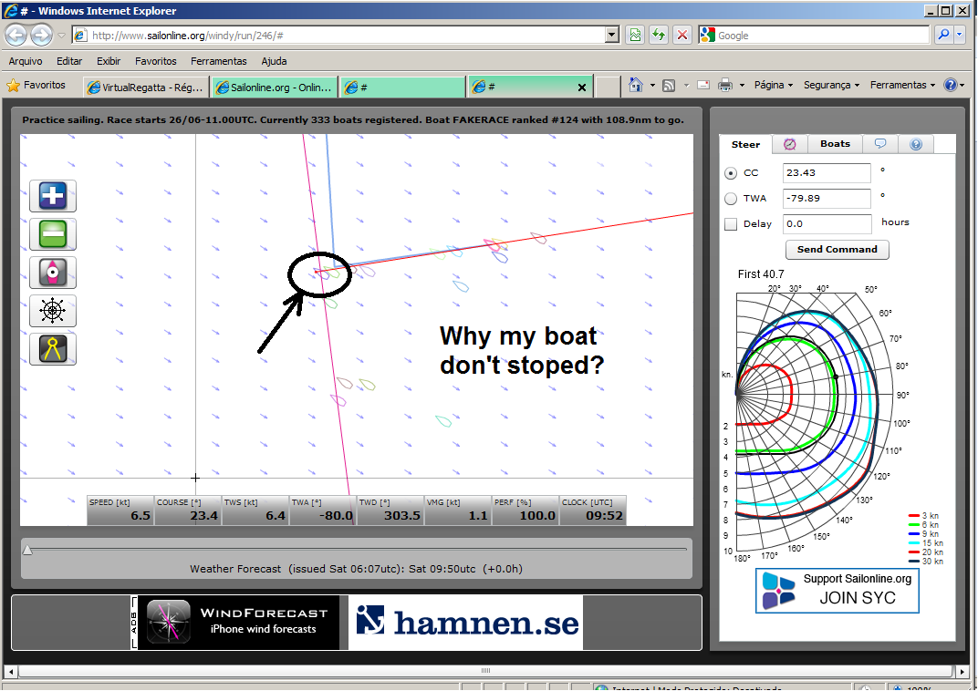Open the help question mark tab
The image size is (978, 691).
[x=916, y=144]
